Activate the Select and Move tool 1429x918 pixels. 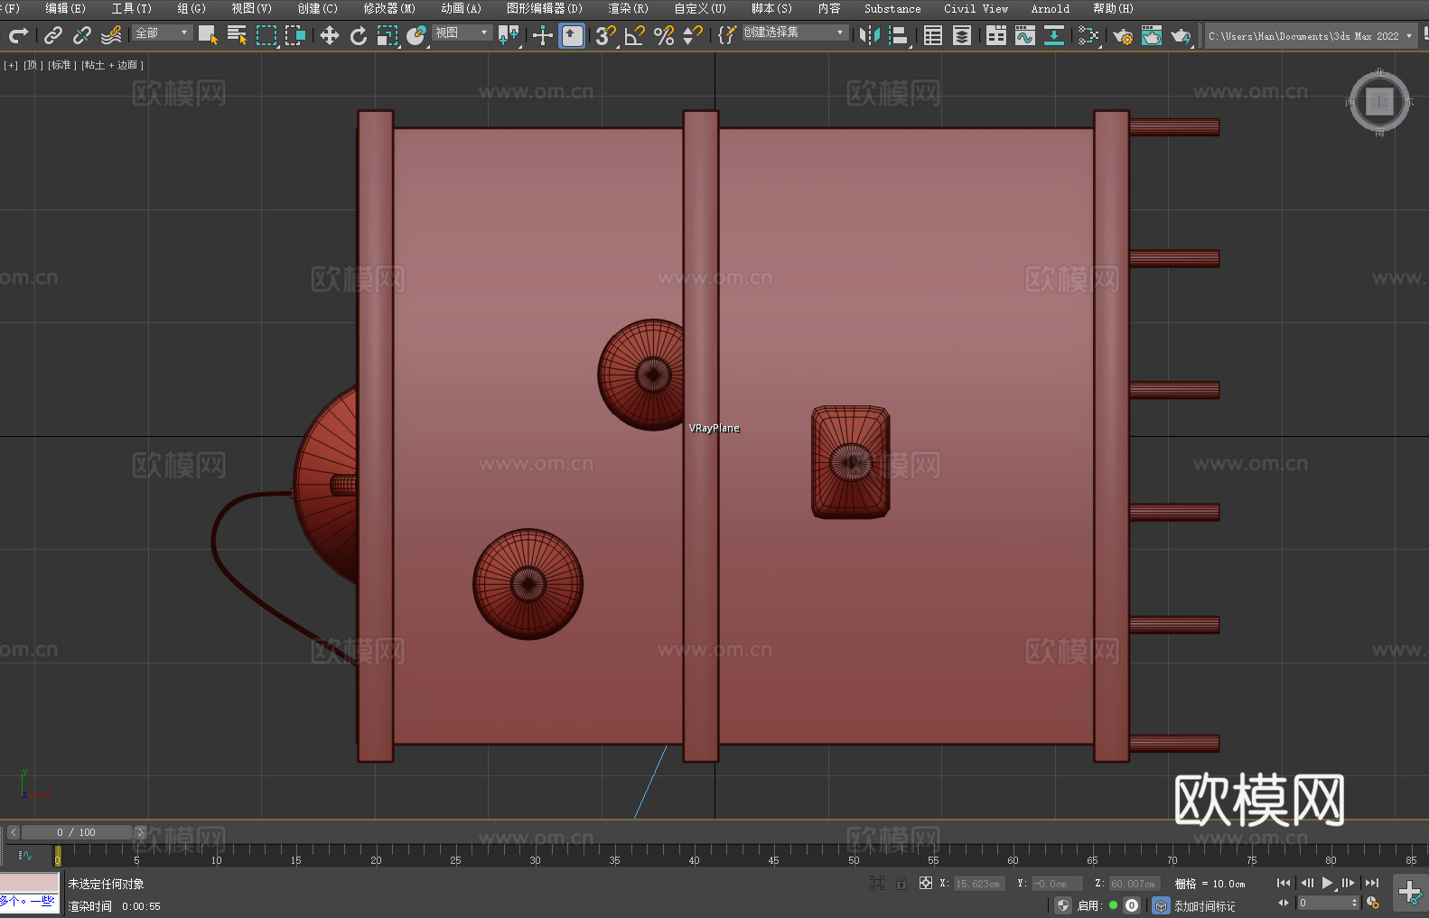[x=330, y=35]
